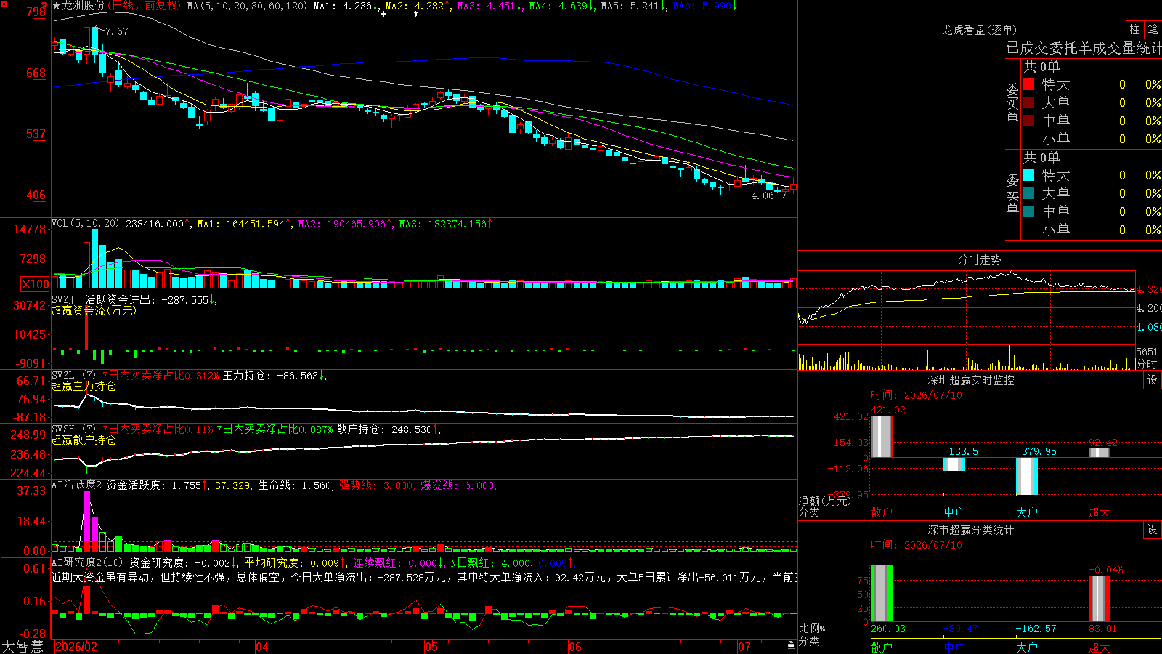This screenshot has width=1162, height=654.
Task: Click teal 大单 swatch under 委卖单
Action: [x=1028, y=193]
